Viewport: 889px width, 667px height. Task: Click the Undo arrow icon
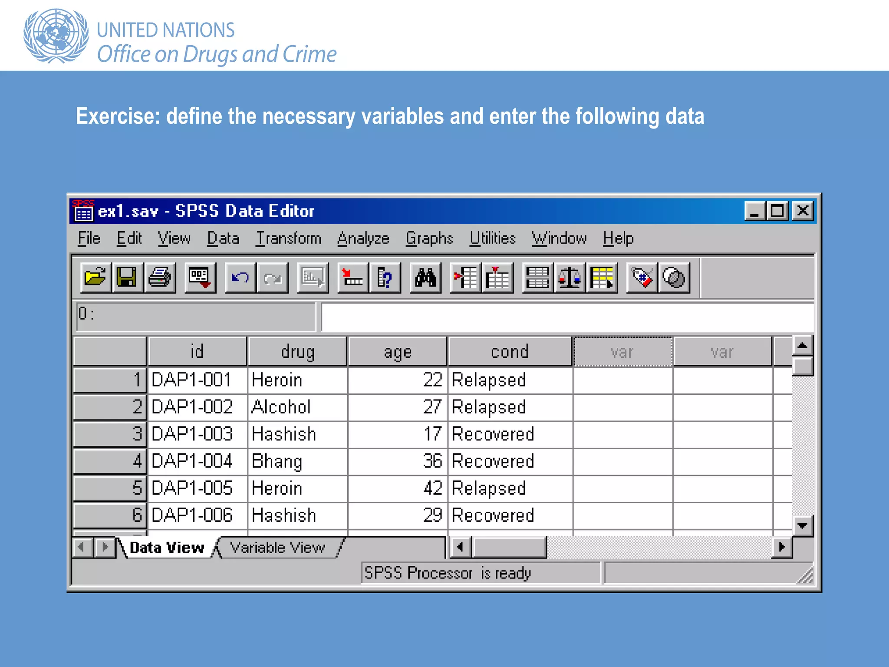pyautogui.click(x=240, y=277)
